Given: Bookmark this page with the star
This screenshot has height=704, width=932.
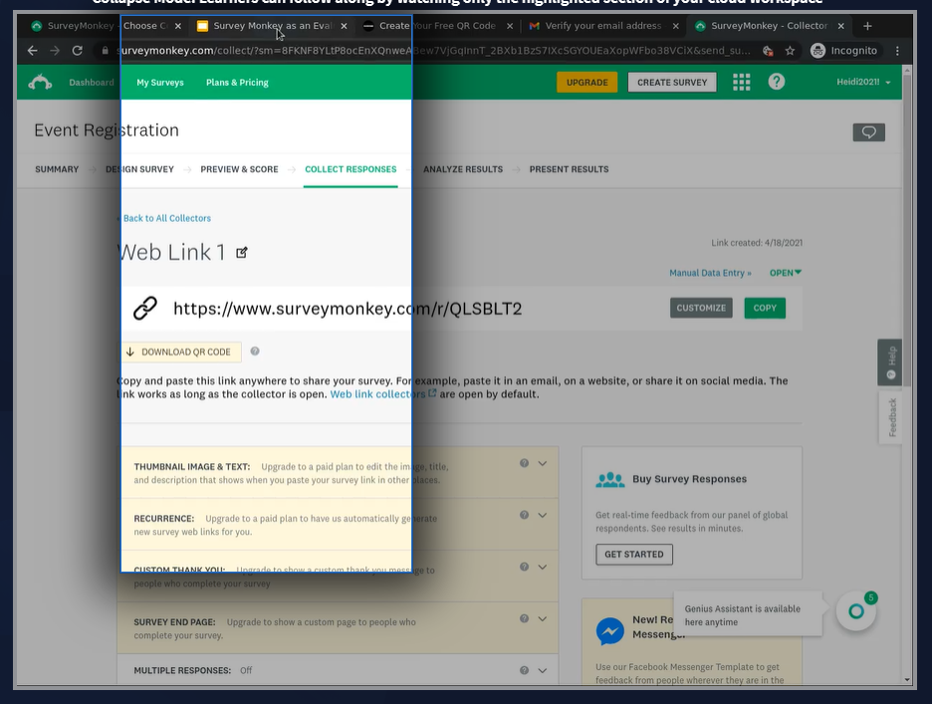Looking at the screenshot, I should [x=790, y=51].
